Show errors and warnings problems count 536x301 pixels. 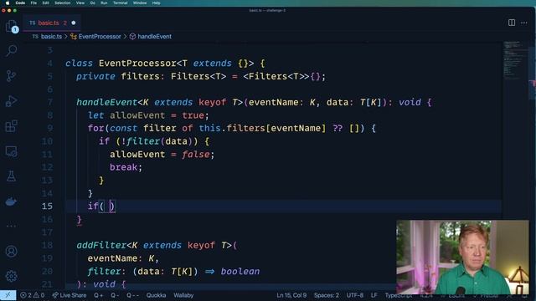click(32, 295)
